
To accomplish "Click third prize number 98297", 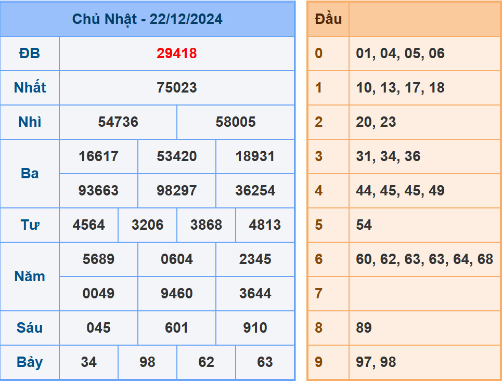I will (x=176, y=191).
